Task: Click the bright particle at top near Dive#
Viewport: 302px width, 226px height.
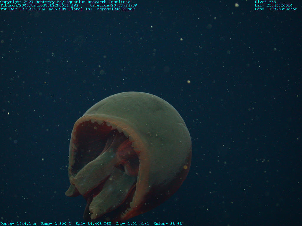Action: tap(237, 5)
